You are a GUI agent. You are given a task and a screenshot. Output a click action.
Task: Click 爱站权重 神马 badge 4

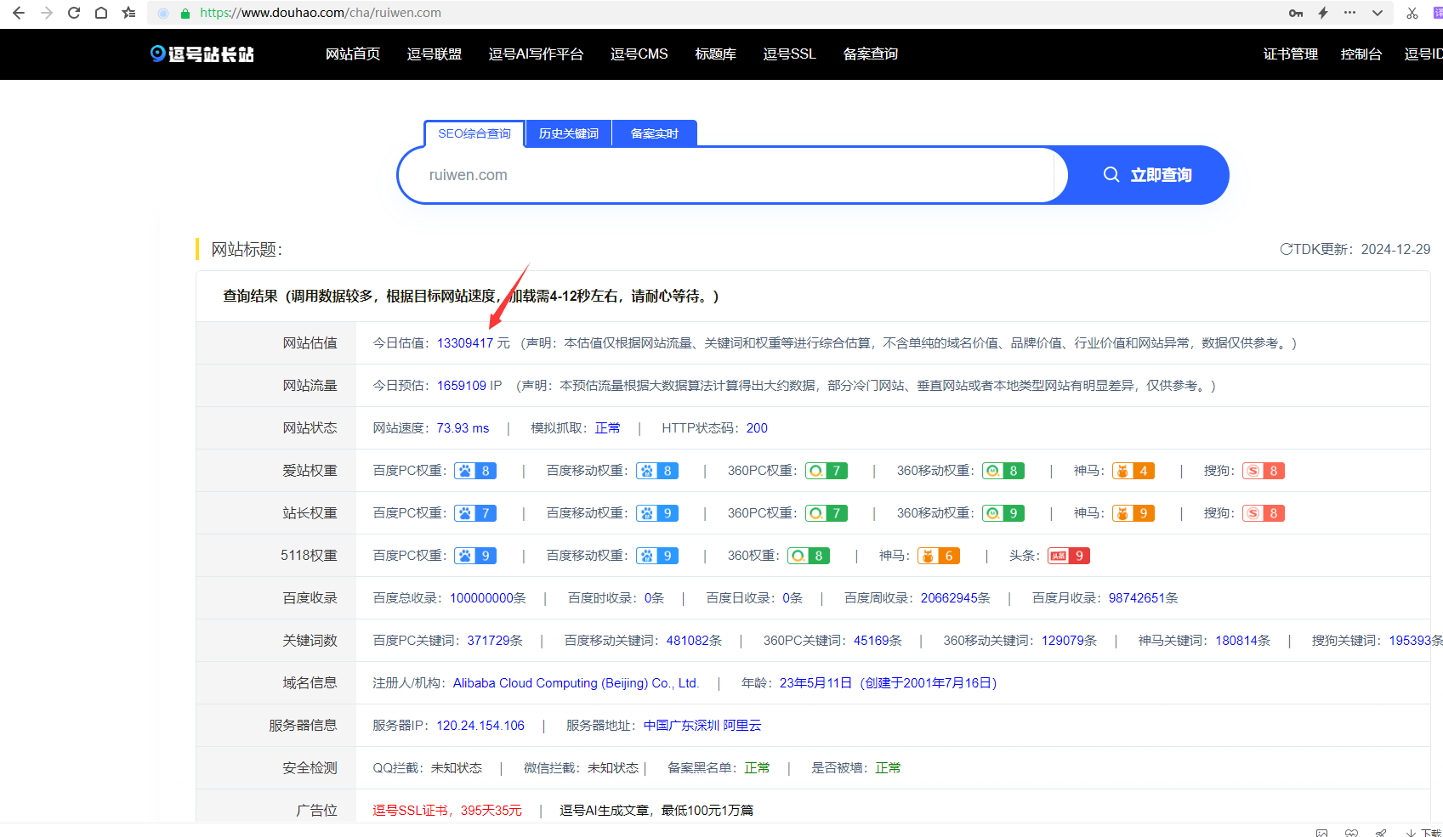coord(1133,470)
